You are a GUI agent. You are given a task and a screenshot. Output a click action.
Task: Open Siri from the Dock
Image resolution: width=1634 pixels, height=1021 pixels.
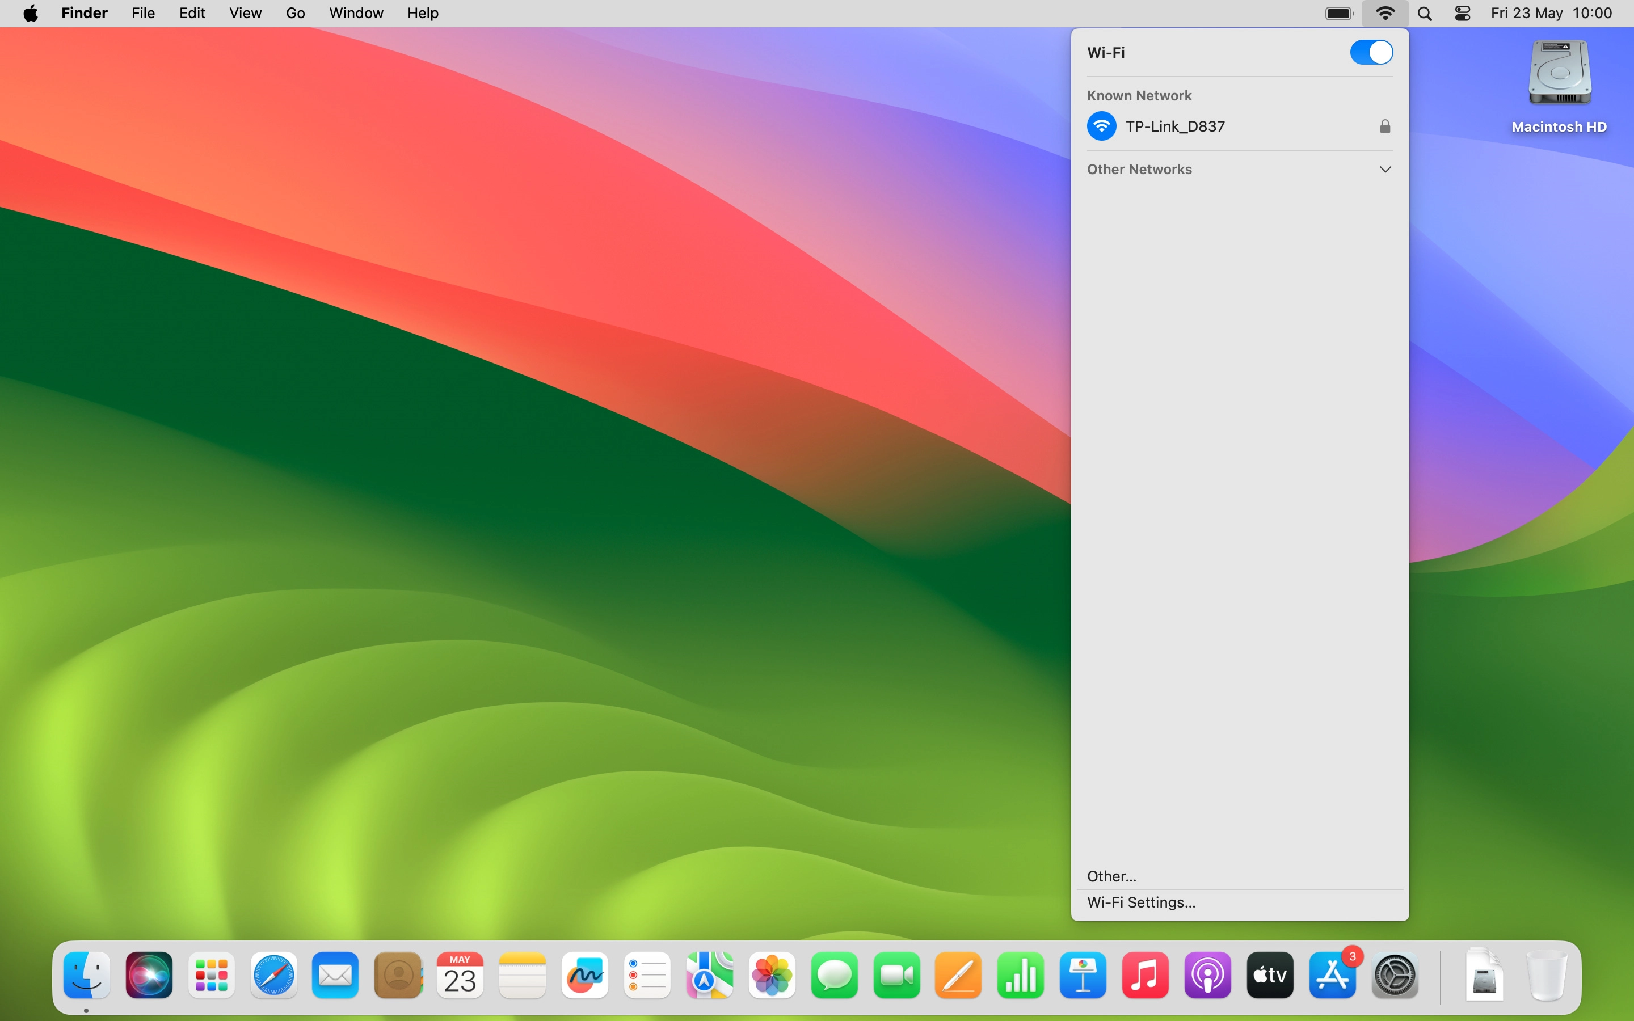[149, 975]
